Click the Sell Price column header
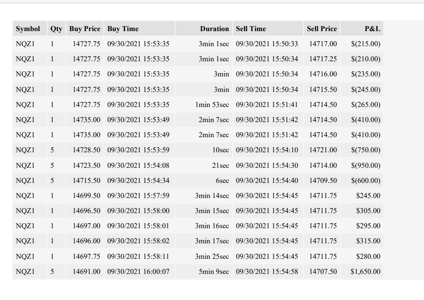This screenshot has width=424, height=300. click(x=322, y=29)
